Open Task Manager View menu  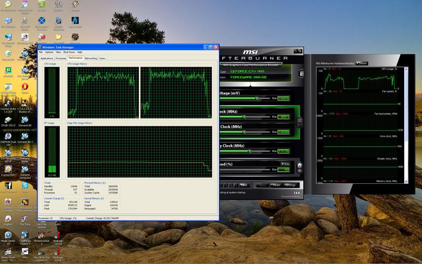[x=58, y=52]
